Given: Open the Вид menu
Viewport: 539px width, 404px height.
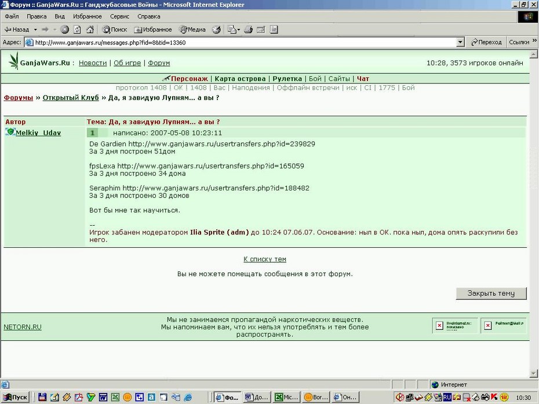Looking at the screenshot, I should coord(60,16).
